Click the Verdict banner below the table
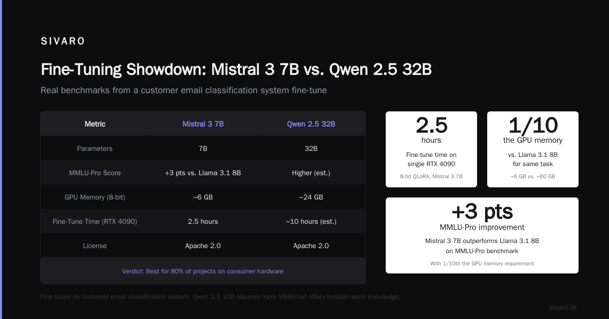The width and height of the screenshot is (609, 319). click(x=203, y=271)
